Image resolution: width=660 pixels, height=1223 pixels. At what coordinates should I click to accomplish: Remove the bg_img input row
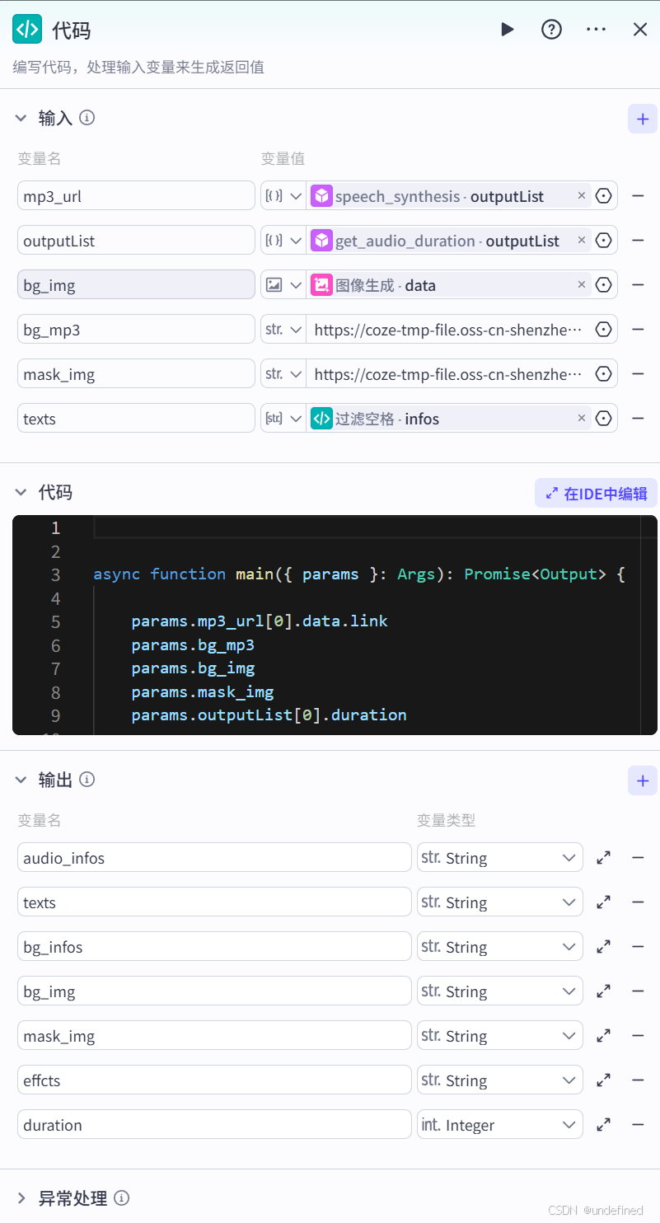(638, 285)
